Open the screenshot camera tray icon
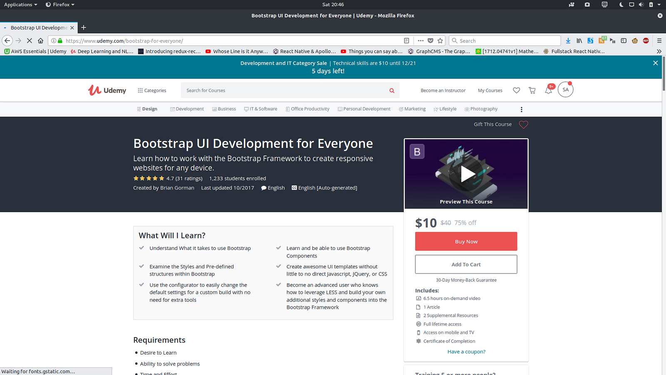The height and width of the screenshot is (375, 666). 587,5
